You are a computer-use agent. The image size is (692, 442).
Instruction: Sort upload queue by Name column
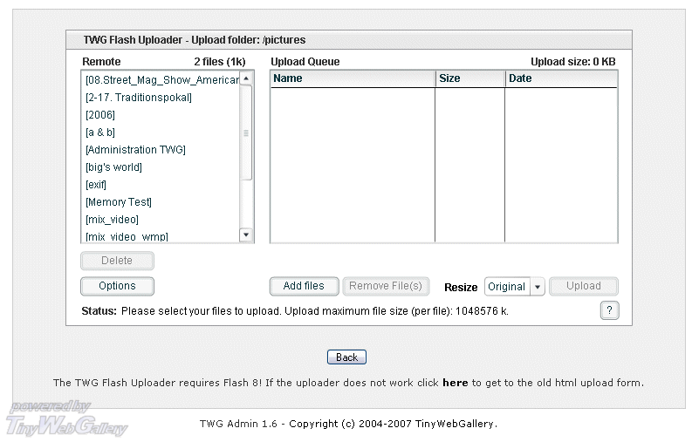(353, 78)
